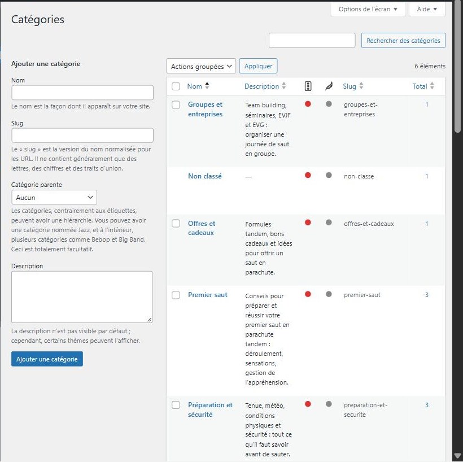Click the groupes-et-entreprises slug text
The width and height of the screenshot is (463, 462).
click(x=360, y=110)
